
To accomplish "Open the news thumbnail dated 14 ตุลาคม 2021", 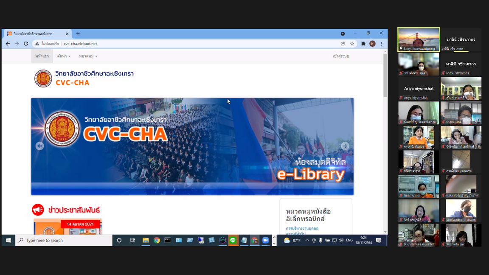I will point(67,227).
